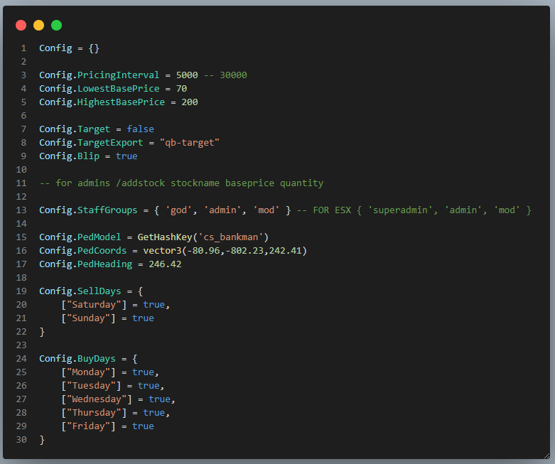
Task: Click the "qb-target" string
Action: (190, 143)
